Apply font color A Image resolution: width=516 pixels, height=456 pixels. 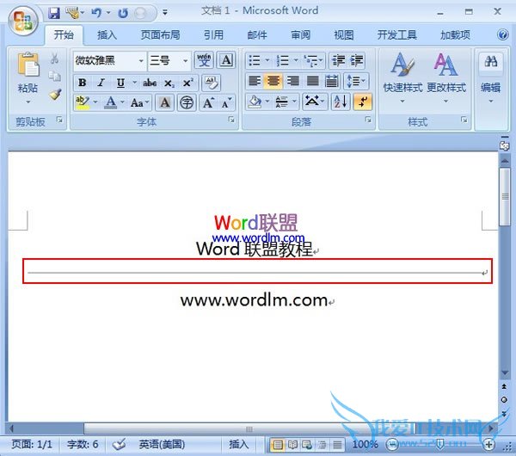point(111,102)
